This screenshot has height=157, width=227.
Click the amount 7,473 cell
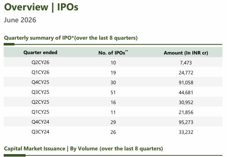click(186, 63)
